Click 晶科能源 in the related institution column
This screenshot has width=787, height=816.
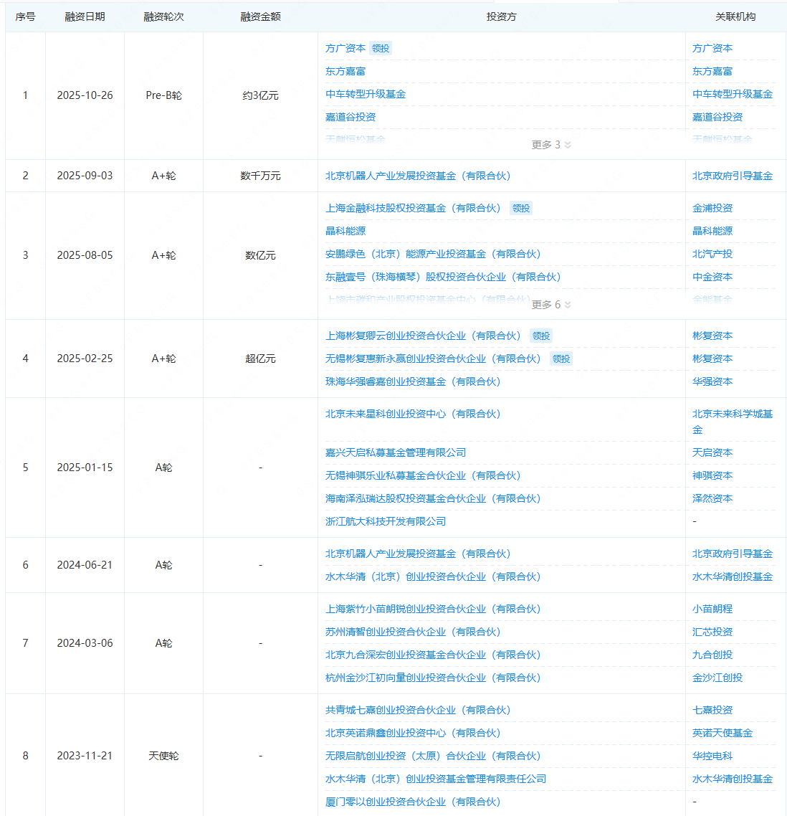(712, 231)
